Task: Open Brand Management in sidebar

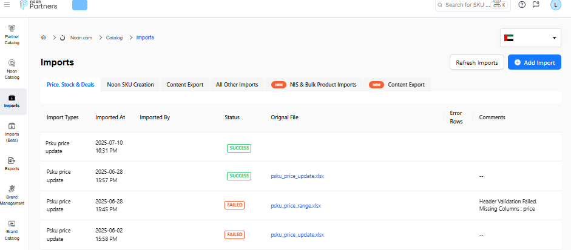Action: click(x=12, y=196)
